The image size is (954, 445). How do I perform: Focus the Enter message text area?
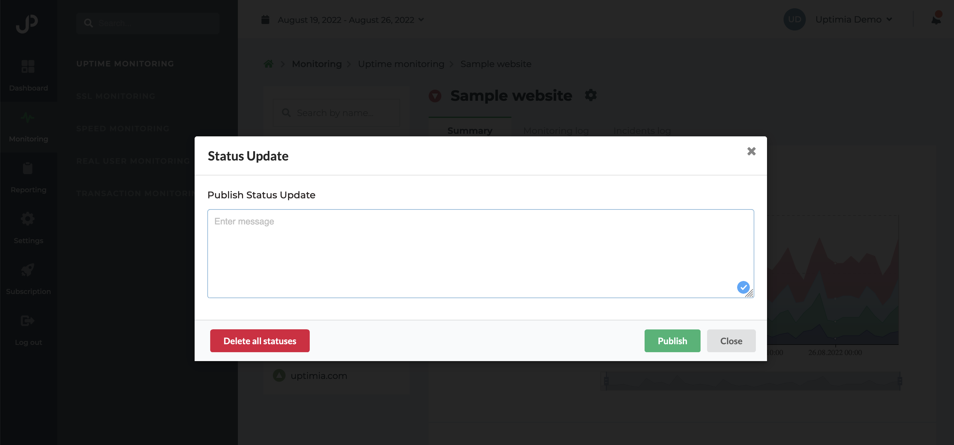point(480,254)
